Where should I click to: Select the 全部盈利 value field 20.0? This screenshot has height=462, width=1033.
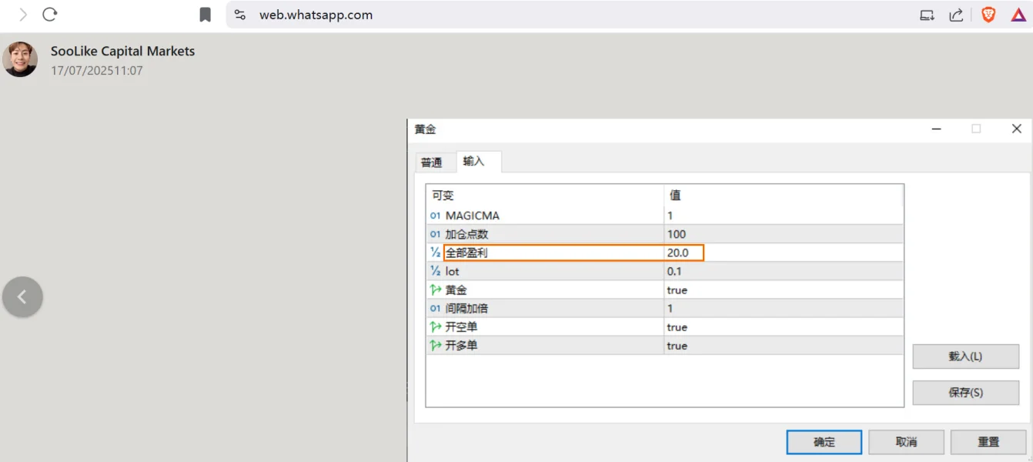[684, 253]
